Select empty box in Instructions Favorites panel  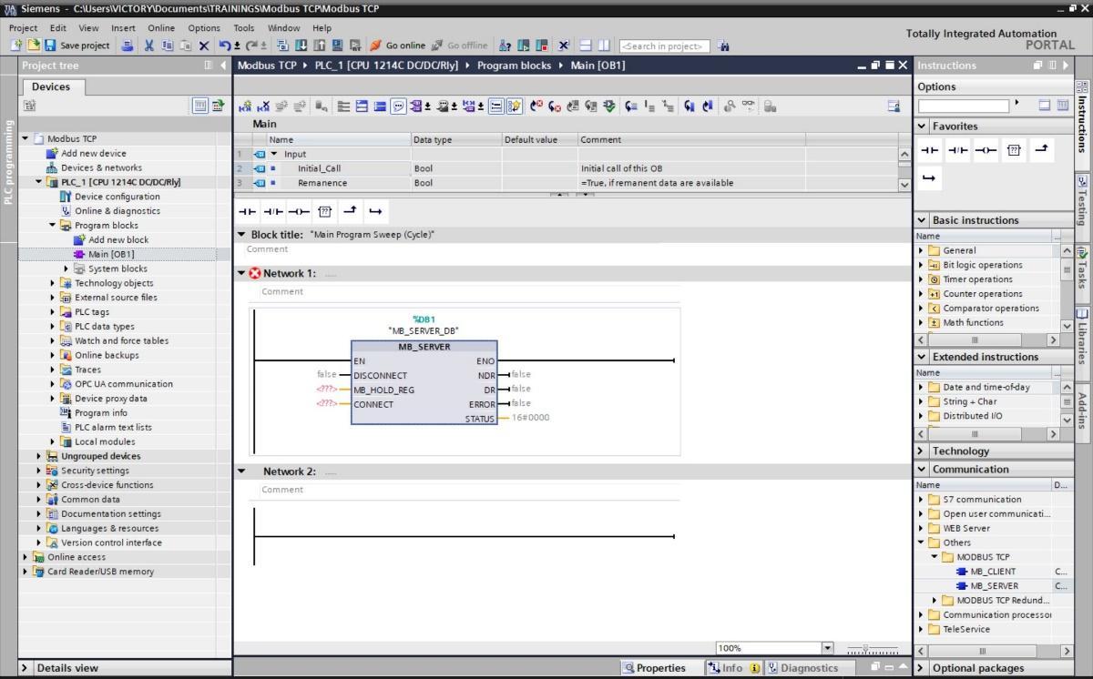(x=1014, y=151)
